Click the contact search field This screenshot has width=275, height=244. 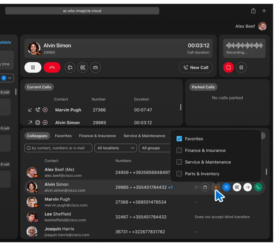[58, 148]
